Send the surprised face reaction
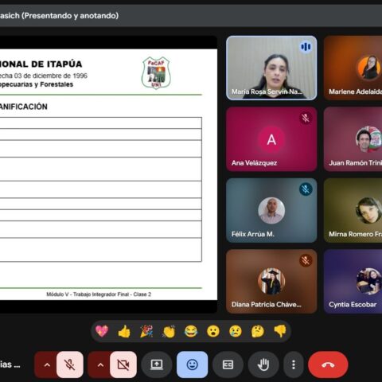Screen dimensions: 382x382 (213, 331)
